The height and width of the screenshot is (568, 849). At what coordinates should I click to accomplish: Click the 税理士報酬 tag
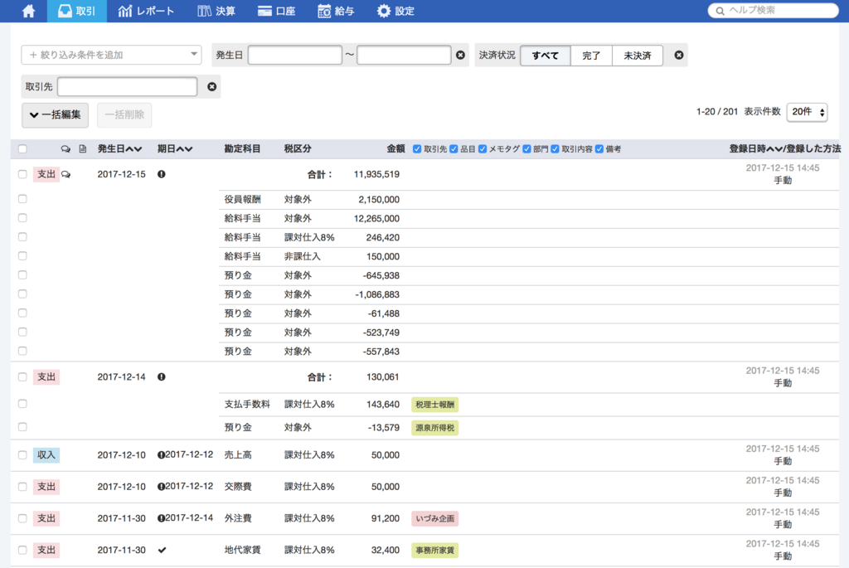(434, 405)
